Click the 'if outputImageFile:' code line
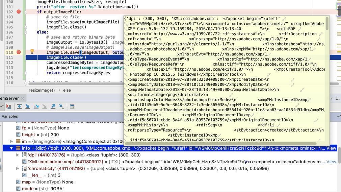This screenshot has width=341, height=192. click(x=59, y=12)
